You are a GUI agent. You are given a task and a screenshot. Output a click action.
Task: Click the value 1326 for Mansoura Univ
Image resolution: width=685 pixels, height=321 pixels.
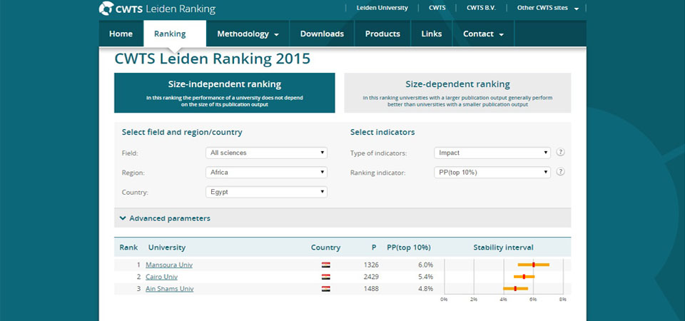pyautogui.click(x=371, y=265)
